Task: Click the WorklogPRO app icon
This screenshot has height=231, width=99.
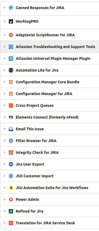Action: pos(11,21)
